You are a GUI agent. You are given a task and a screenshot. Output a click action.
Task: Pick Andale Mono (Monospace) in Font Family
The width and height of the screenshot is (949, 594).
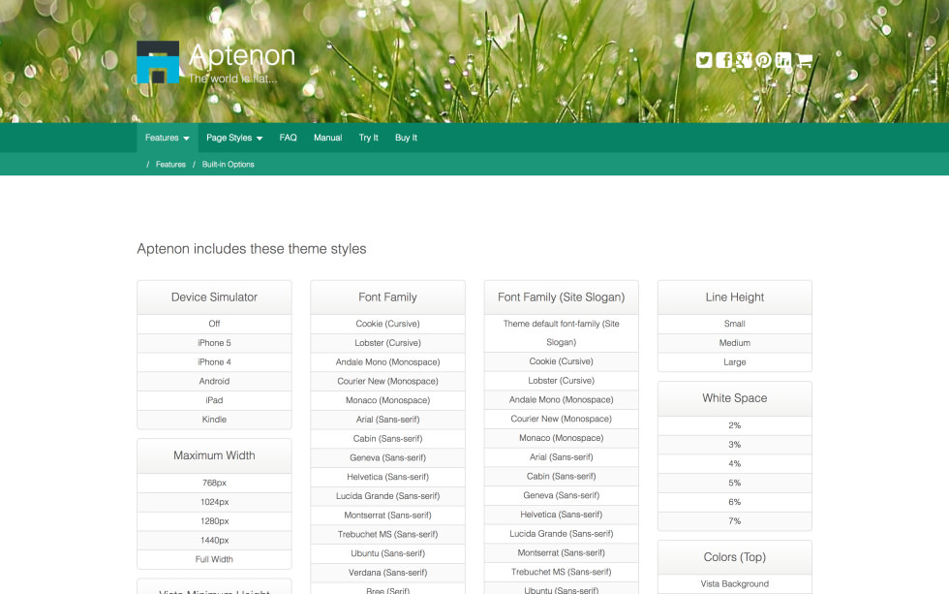tap(388, 362)
